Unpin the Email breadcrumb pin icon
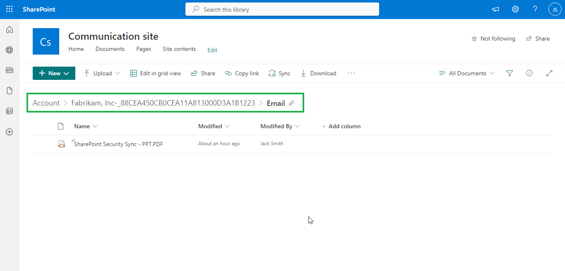 coord(292,103)
